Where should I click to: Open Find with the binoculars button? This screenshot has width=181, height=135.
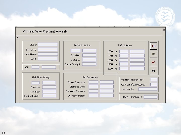click(x=154, y=70)
